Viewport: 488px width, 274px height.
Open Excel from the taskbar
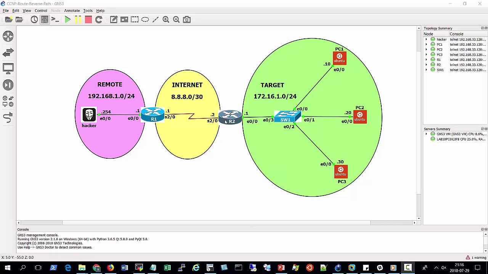(167, 268)
